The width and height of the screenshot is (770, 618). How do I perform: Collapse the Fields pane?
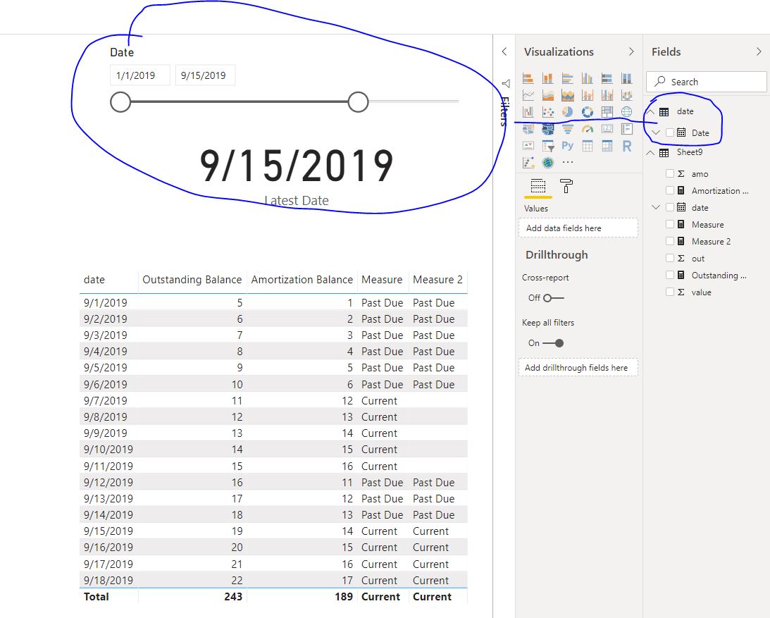pyautogui.click(x=759, y=51)
